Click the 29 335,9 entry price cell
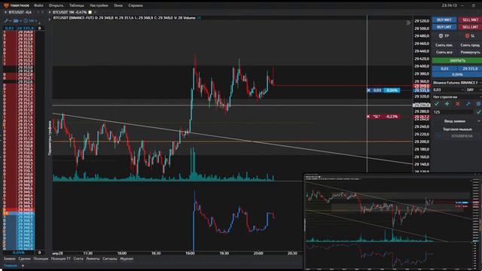The height and width of the screenshot is (271, 482). (x=470, y=69)
